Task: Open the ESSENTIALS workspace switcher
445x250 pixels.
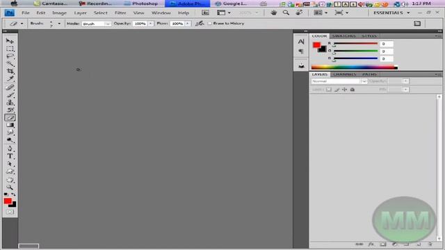Action: pos(391,12)
